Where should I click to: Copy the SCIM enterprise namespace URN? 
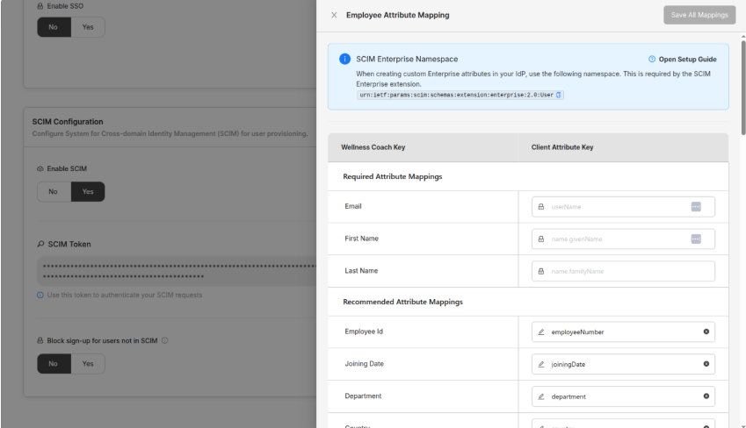coord(559,95)
